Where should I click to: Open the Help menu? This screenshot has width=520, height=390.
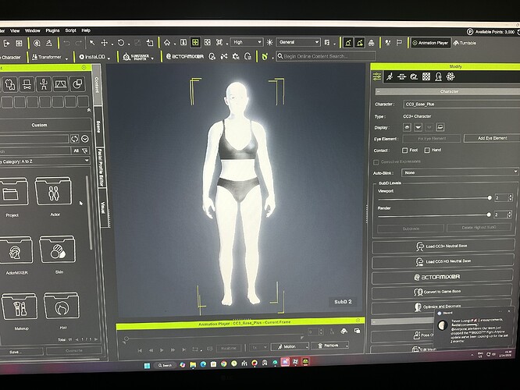(x=86, y=30)
